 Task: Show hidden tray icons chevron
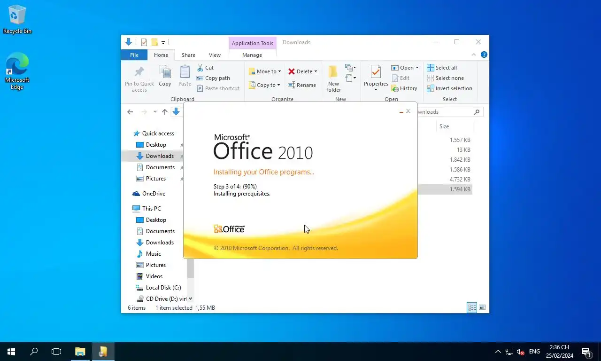coord(498,352)
